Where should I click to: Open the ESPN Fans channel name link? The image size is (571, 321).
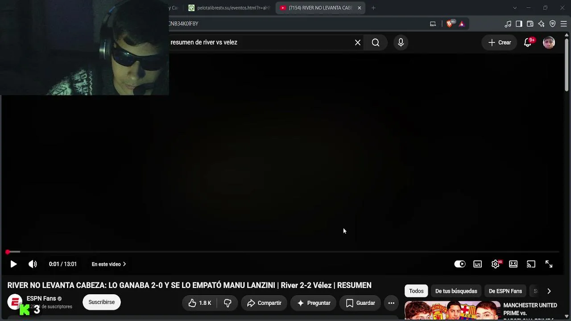coord(41,299)
